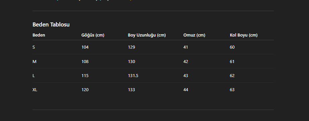The image size is (309, 121).
Task: Select length value 129 in S row
Action: pos(131,47)
